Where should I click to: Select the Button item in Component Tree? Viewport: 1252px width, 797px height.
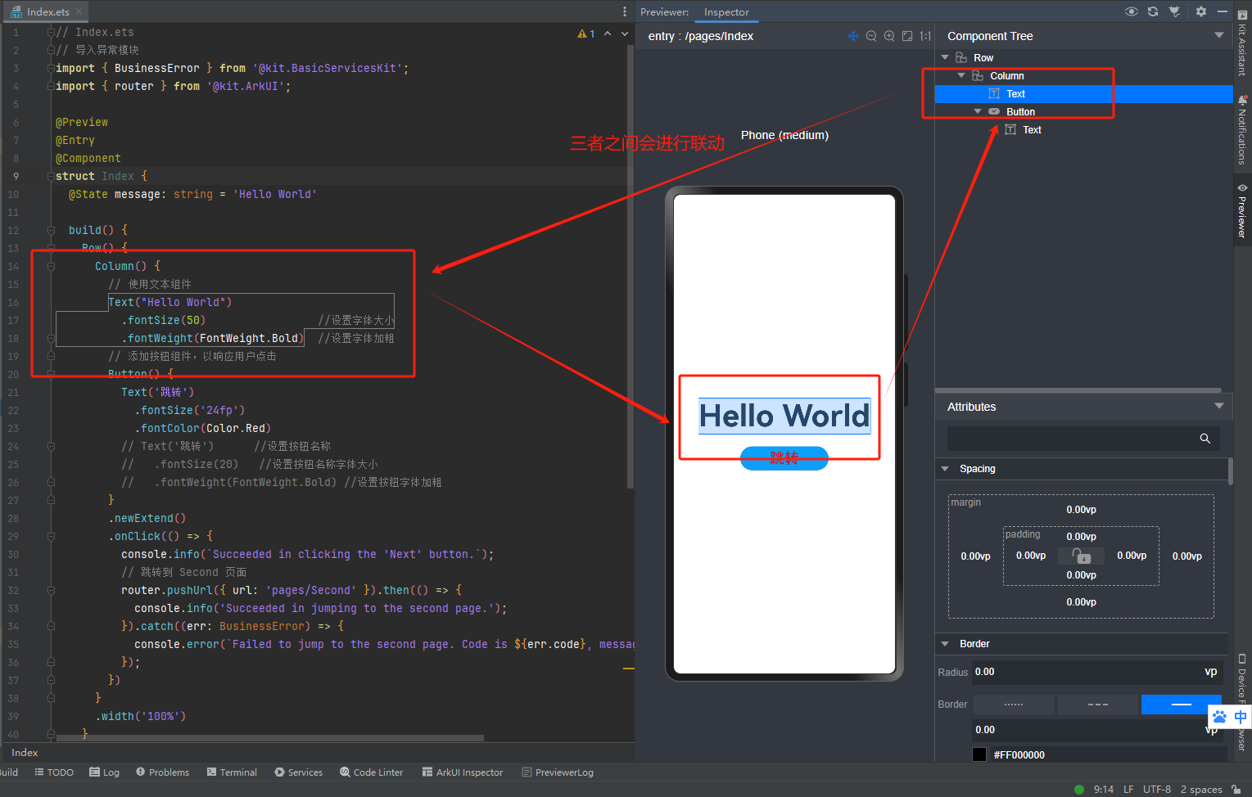point(1020,111)
